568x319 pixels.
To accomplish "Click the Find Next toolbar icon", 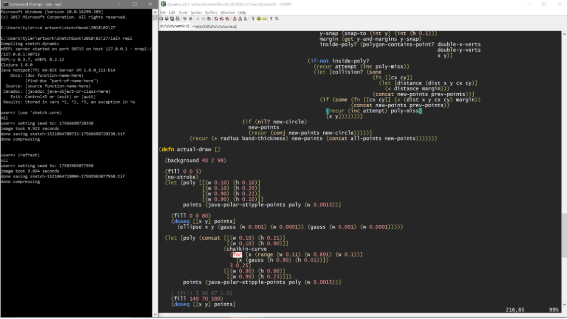I will [x=222, y=18].
